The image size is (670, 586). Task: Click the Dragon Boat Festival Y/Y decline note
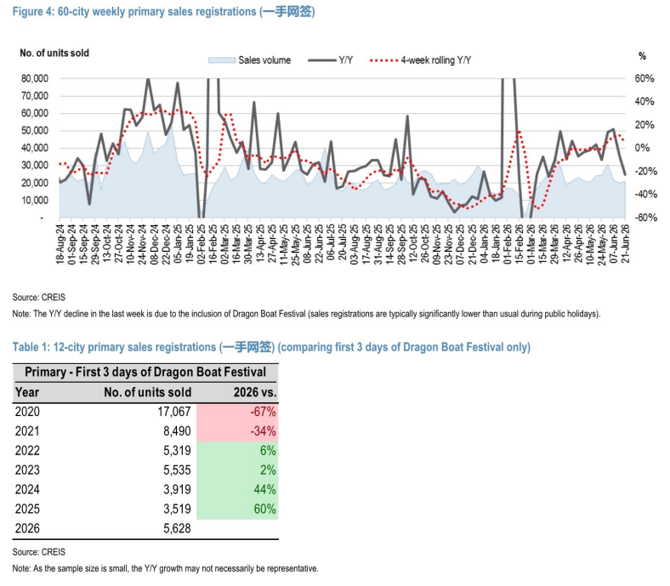pyautogui.click(x=306, y=314)
